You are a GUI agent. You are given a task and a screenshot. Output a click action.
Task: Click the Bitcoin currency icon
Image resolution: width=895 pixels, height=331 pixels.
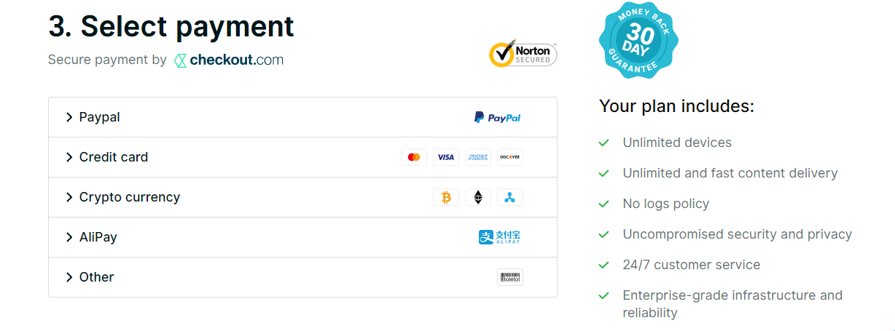[446, 197]
